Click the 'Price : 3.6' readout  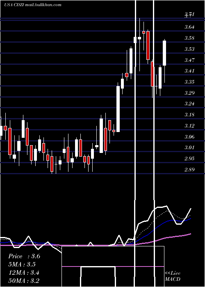click(x=24, y=256)
